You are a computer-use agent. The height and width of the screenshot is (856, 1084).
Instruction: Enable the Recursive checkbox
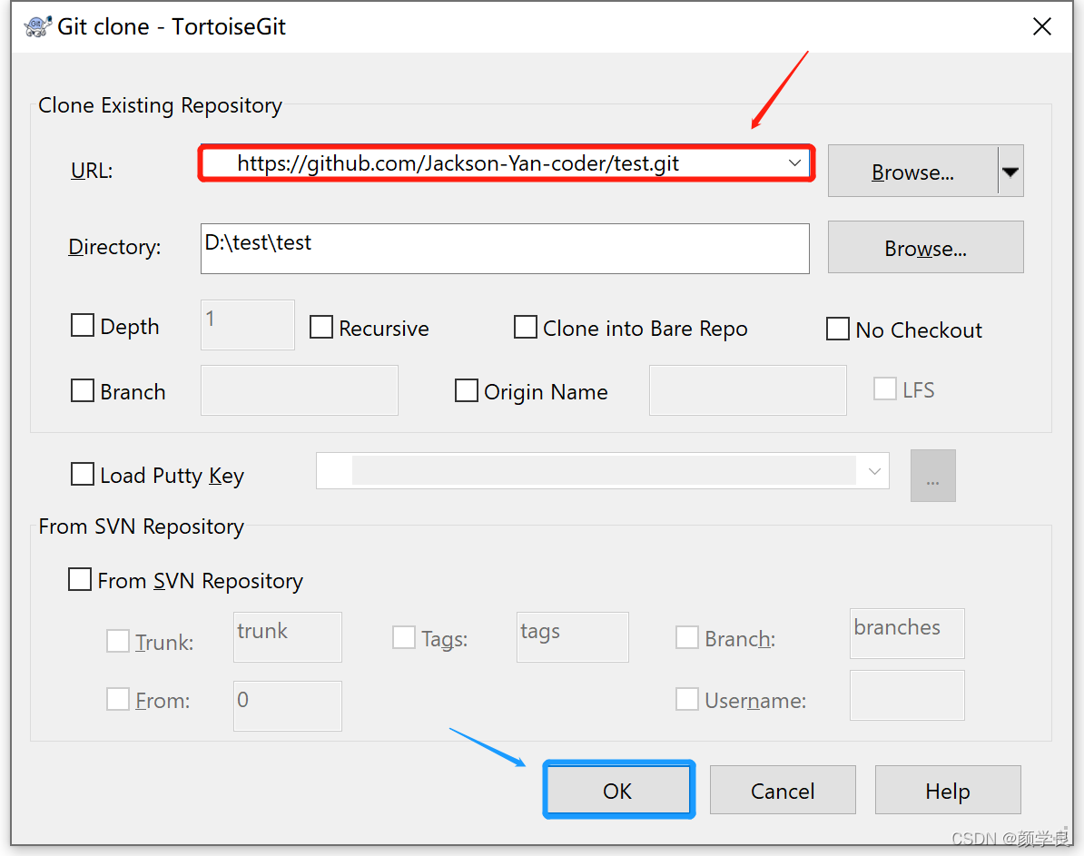click(x=320, y=327)
